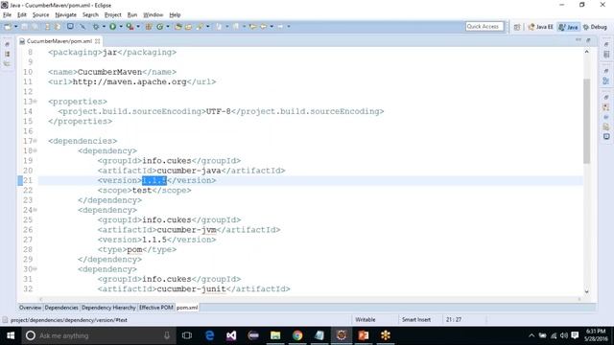Viewport: 614px width, 345px height.
Task: Click the editor scrollbar up arrow
Action: [586, 52]
